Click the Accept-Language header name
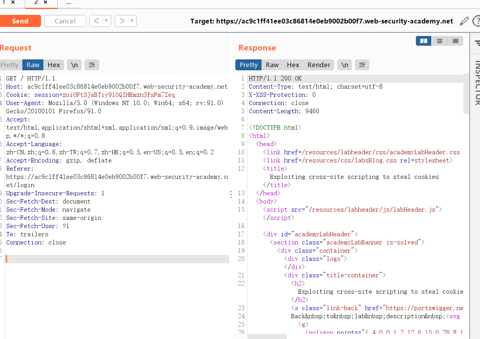Image resolution: width=480 pixels, height=339 pixels. pyautogui.click(x=32, y=144)
